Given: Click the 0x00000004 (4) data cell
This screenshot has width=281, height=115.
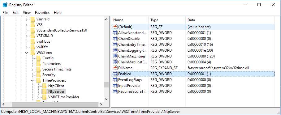Looking at the screenshot, I should pyautogui.click(x=199, y=62).
